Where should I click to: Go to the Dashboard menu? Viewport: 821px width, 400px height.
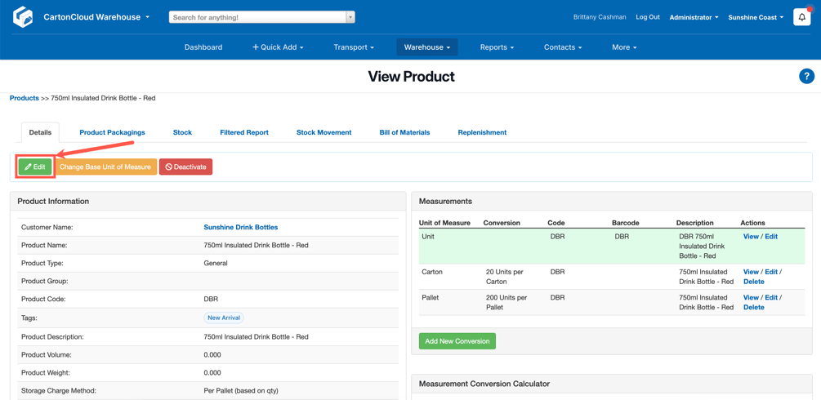click(203, 47)
